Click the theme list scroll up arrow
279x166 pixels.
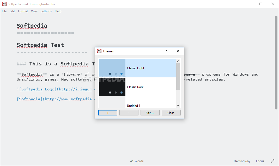(178, 61)
